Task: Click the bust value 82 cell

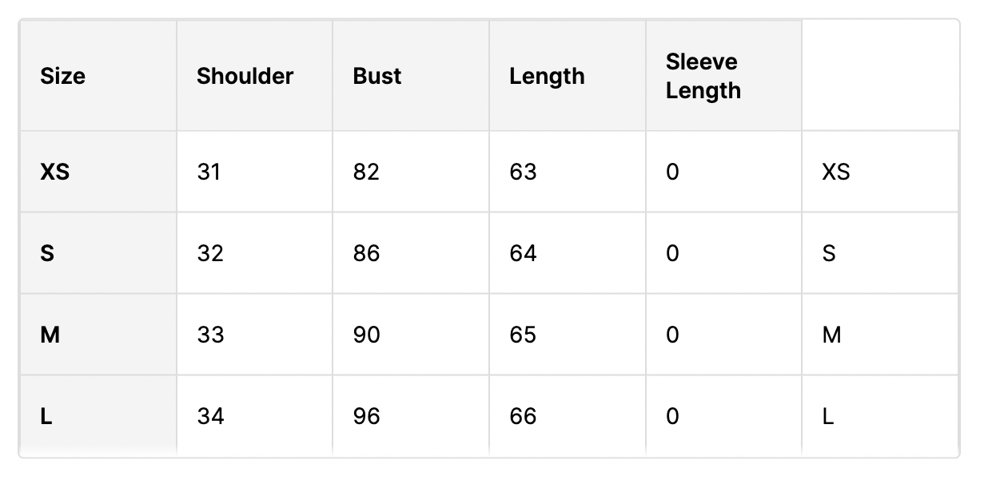Action: click(411, 172)
